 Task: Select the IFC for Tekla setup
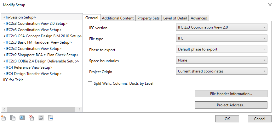[x=42, y=80]
